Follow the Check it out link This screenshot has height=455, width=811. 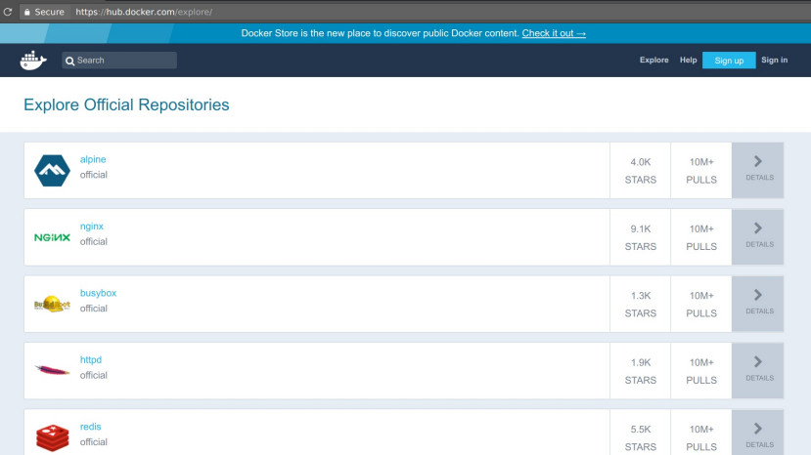(554, 33)
